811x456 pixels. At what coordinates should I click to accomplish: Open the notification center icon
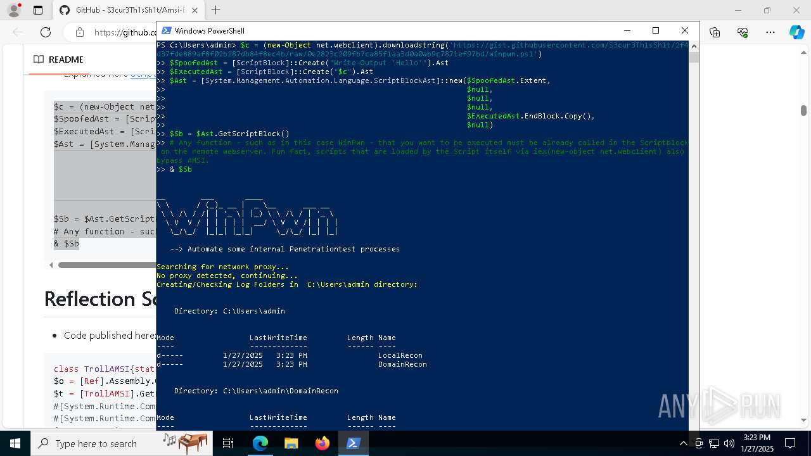pos(790,443)
